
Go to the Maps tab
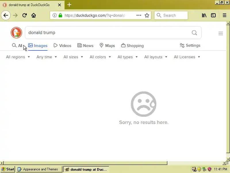point(107,46)
